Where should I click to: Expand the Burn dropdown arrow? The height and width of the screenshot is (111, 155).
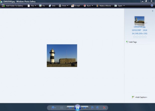tap(92, 6)
